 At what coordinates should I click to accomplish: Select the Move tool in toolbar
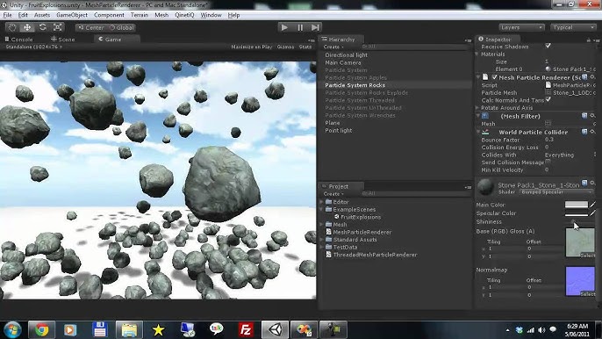[27, 27]
